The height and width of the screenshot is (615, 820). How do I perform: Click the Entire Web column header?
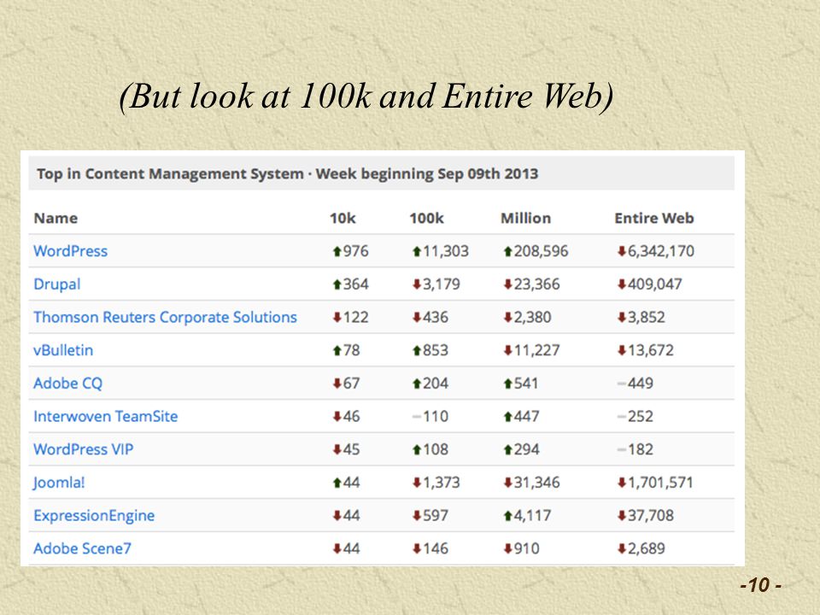(654, 218)
